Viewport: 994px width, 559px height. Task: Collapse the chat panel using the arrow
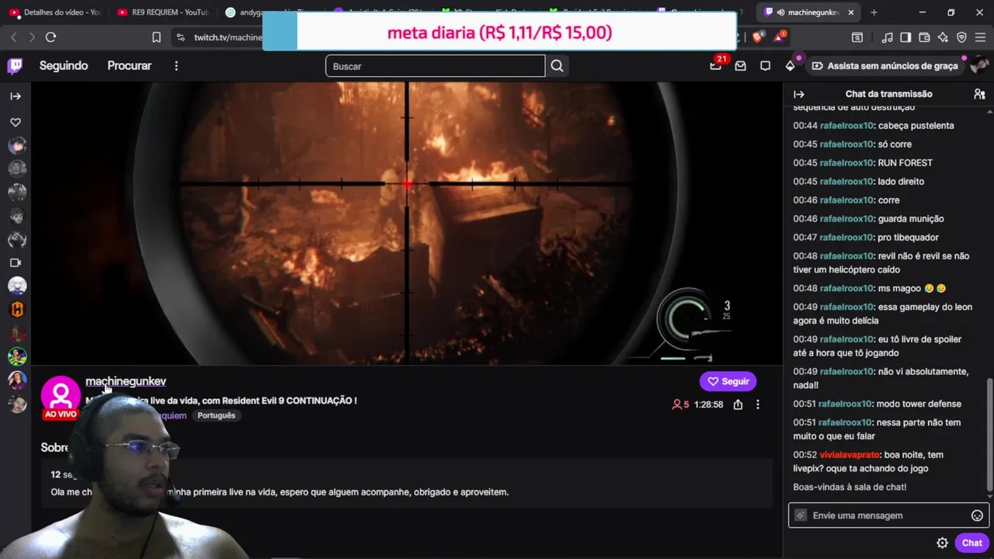coord(799,94)
